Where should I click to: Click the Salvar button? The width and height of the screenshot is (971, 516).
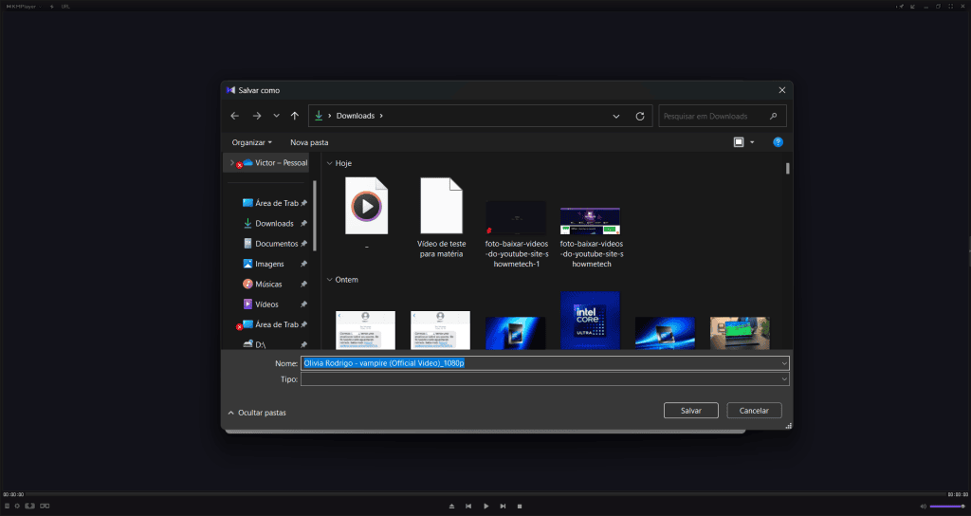[690, 411]
